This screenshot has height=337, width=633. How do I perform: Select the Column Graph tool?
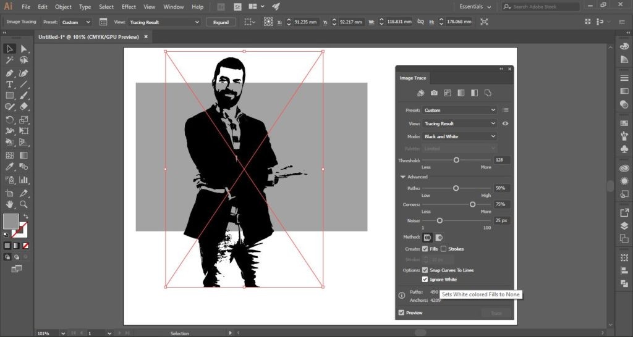pyautogui.click(x=24, y=180)
